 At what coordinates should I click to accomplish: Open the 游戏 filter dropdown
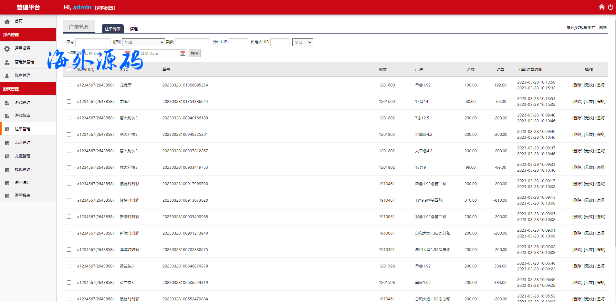pos(143,42)
